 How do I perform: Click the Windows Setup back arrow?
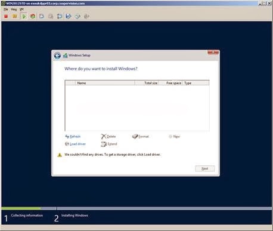point(57,56)
